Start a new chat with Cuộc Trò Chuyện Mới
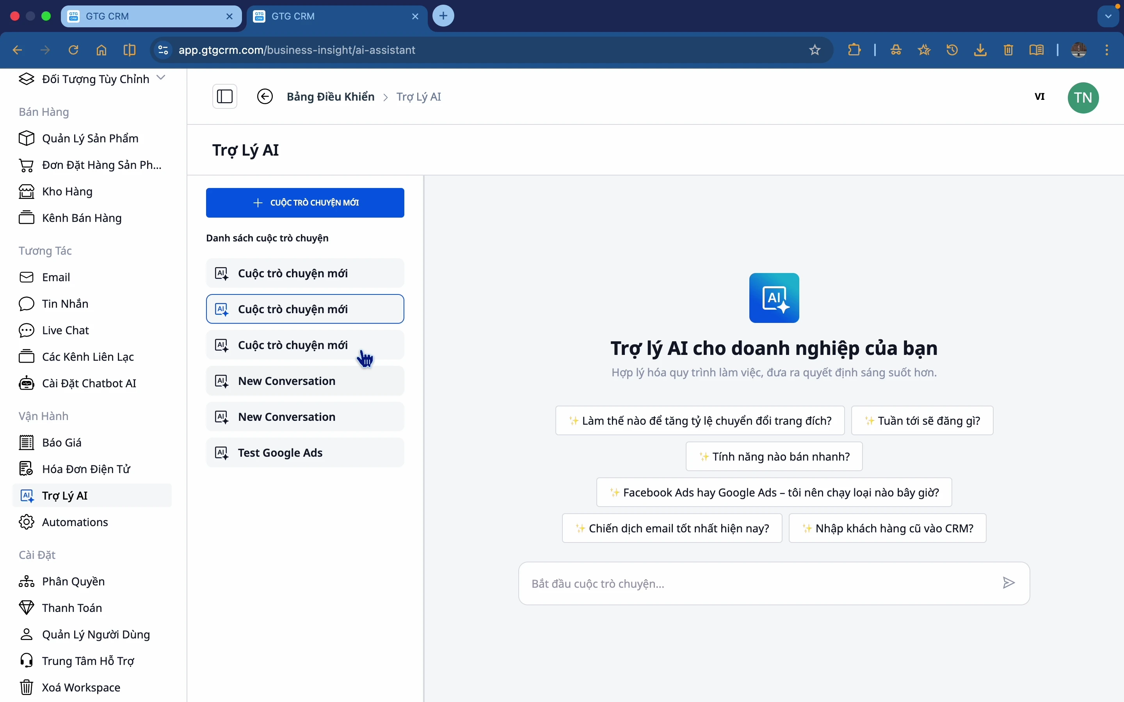The image size is (1124, 702). click(305, 202)
